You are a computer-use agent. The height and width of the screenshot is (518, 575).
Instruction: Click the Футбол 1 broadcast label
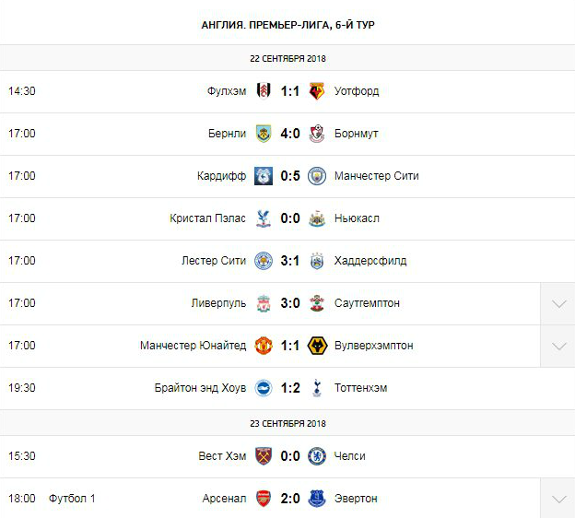(x=72, y=499)
